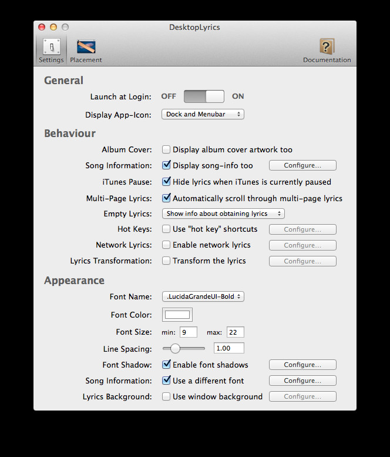The width and height of the screenshot is (390, 457).
Task: Open the Font Name dropdown
Action: pos(203,296)
